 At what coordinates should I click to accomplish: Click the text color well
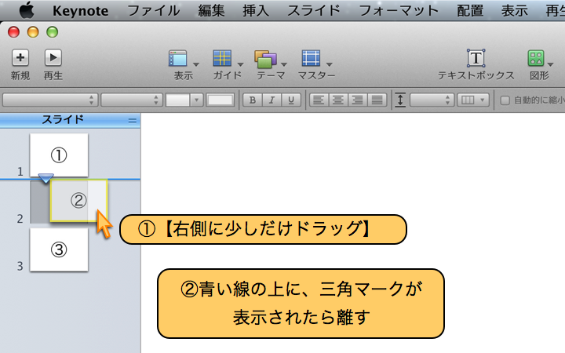[x=177, y=100]
